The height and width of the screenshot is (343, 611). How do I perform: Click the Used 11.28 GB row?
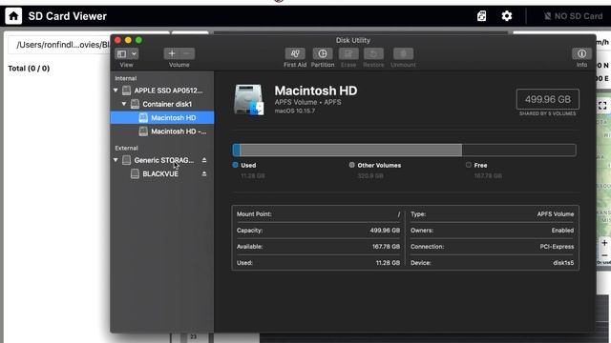click(318, 263)
